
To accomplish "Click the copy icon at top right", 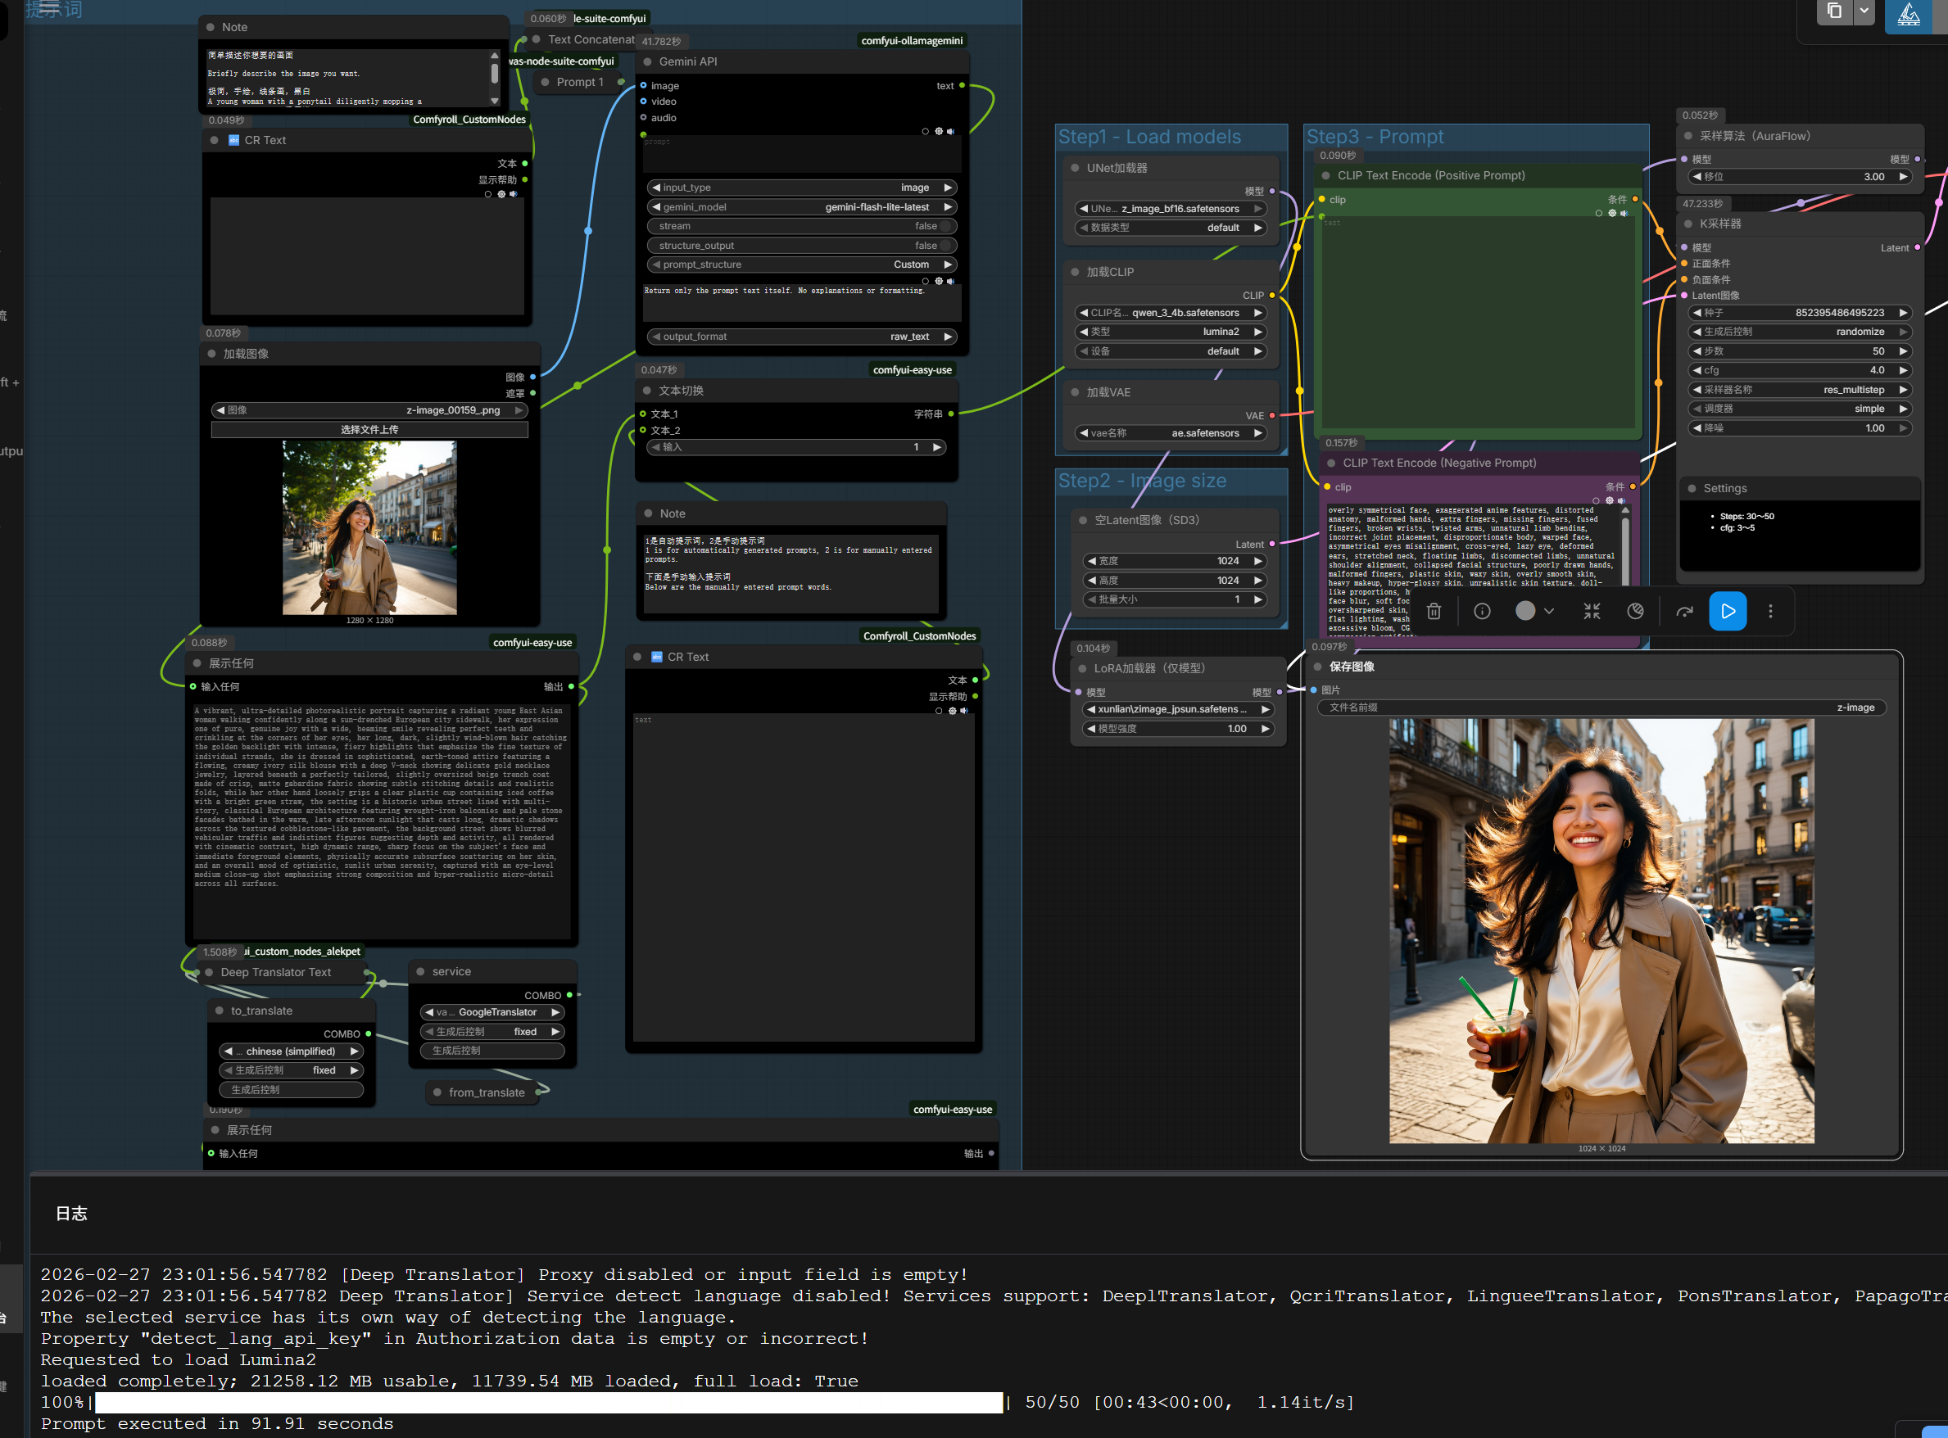I will click(x=1833, y=11).
